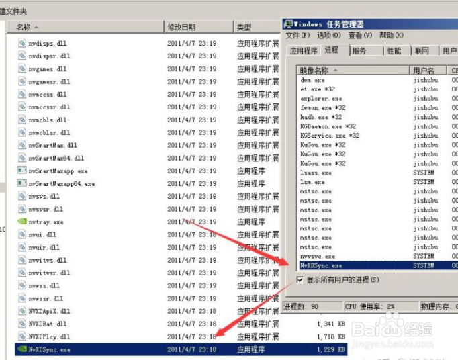Select the NvXDSync.exe process row

pyautogui.click(x=377, y=265)
